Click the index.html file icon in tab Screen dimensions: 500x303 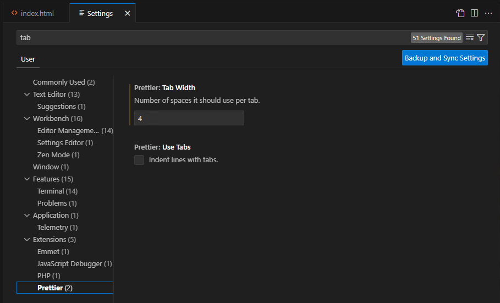point(14,13)
